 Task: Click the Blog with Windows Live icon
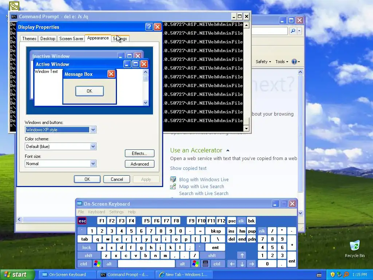click(x=173, y=179)
